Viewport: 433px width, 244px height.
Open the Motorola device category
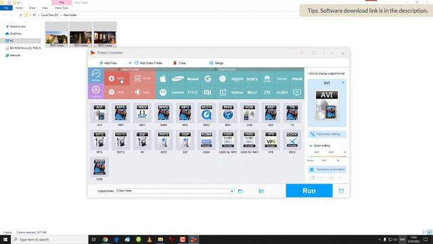point(163,92)
